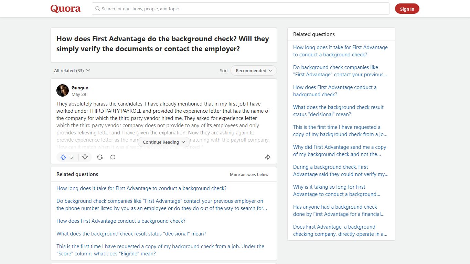The width and height of the screenshot is (470, 264).
Task: Open the main question title
Action: point(163,44)
